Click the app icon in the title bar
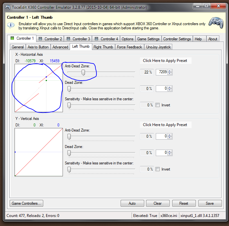Image resolution: width=229 pixels, height=226 pixels. 8,7
